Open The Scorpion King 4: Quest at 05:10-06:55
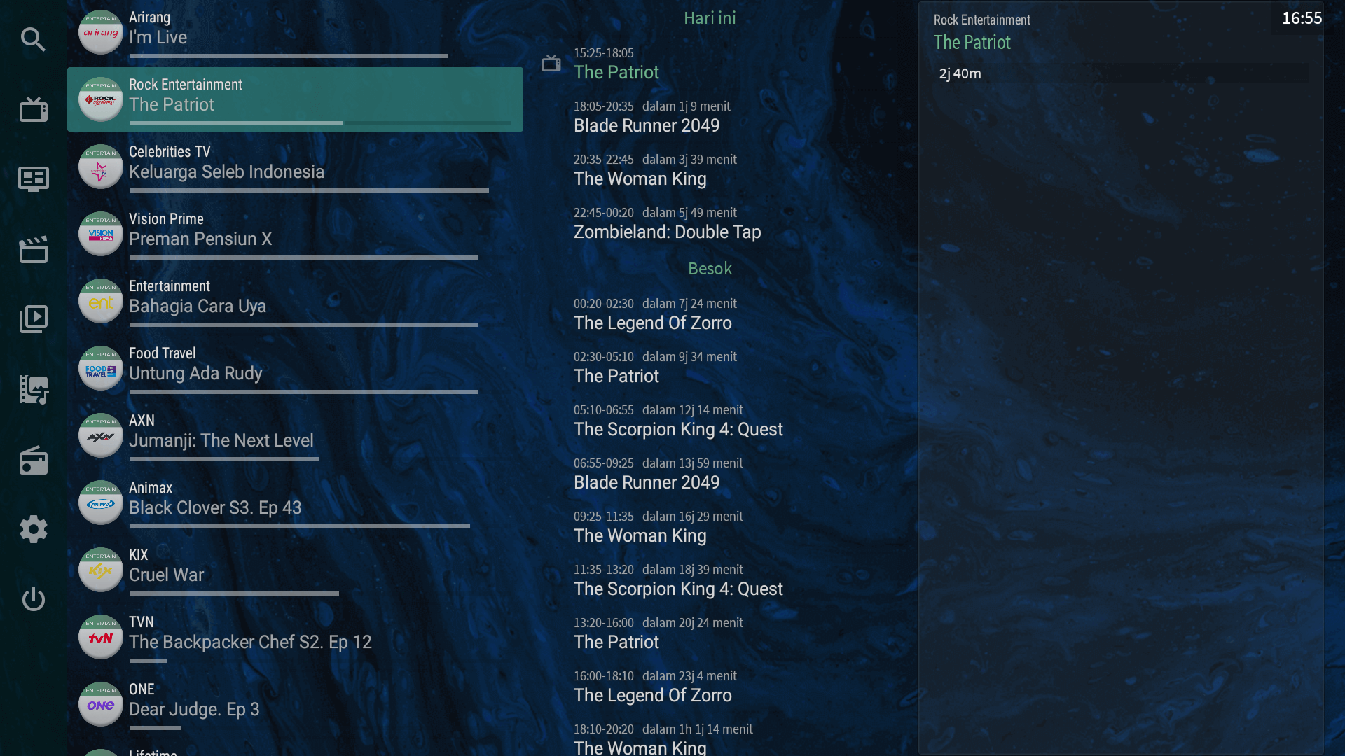The height and width of the screenshot is (756, 1345). coord(710,420)
